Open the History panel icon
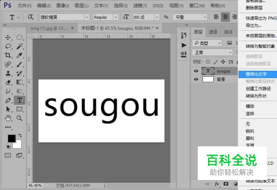 coord(184,35)
